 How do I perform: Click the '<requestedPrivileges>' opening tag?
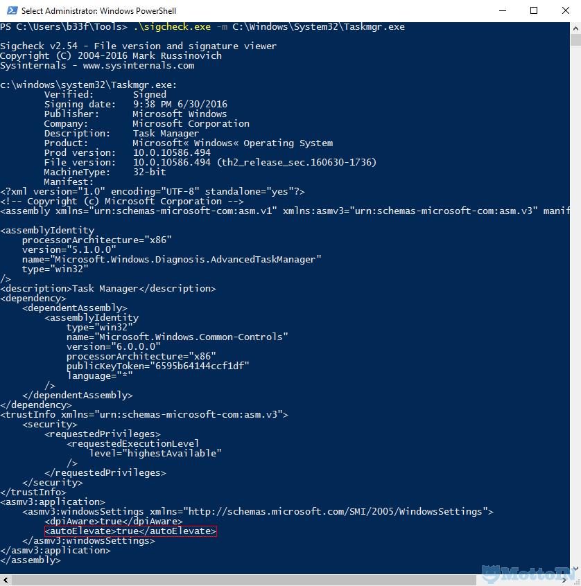coord(103,434)
